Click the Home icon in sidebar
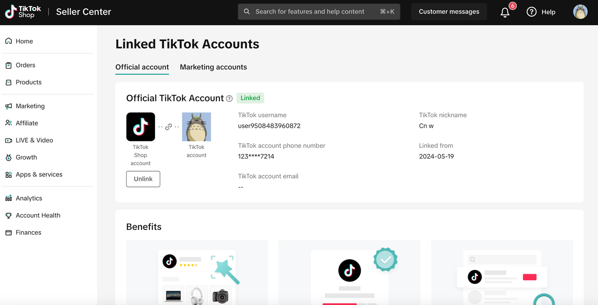This screenshot has width=598, height=305. click(x=8, y=41)
